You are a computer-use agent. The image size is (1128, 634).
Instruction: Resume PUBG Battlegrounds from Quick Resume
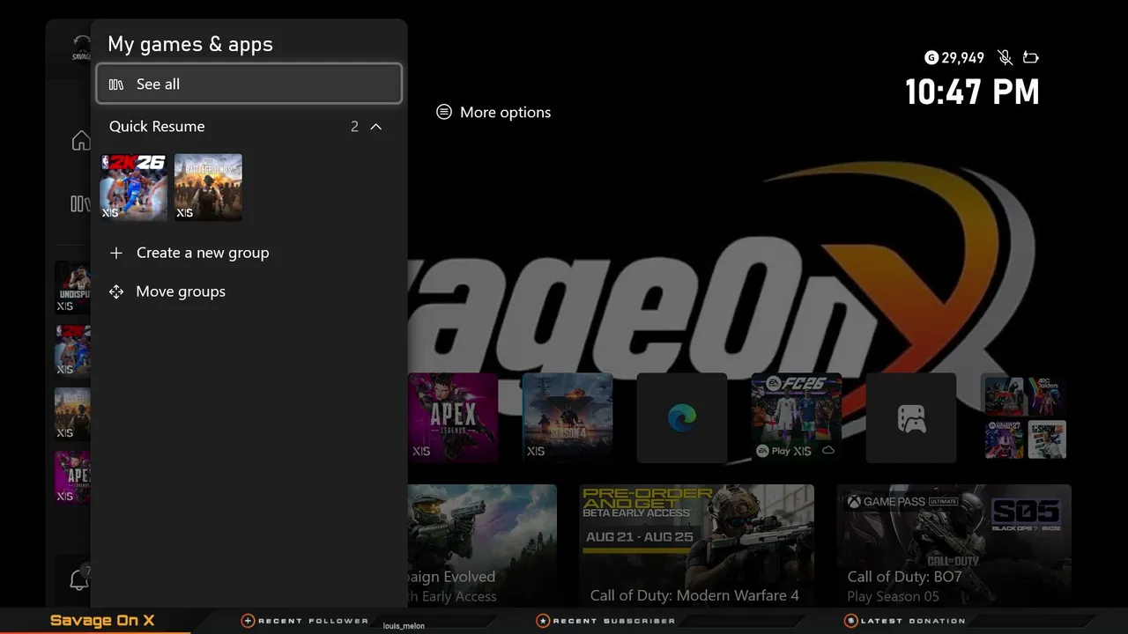208,188
